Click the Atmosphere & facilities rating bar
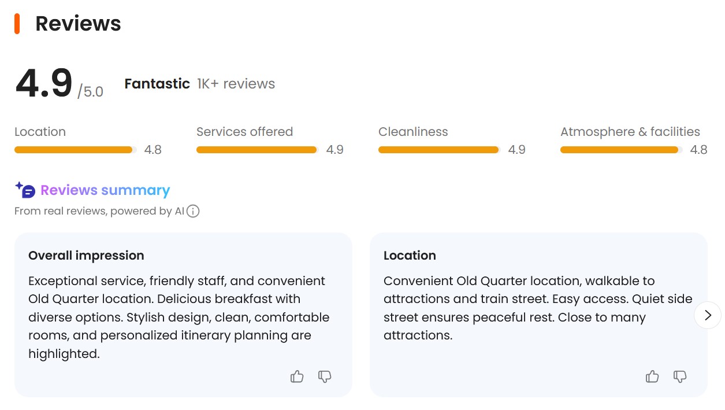Viewport: 725px width, 410px height. click(621, 150)
